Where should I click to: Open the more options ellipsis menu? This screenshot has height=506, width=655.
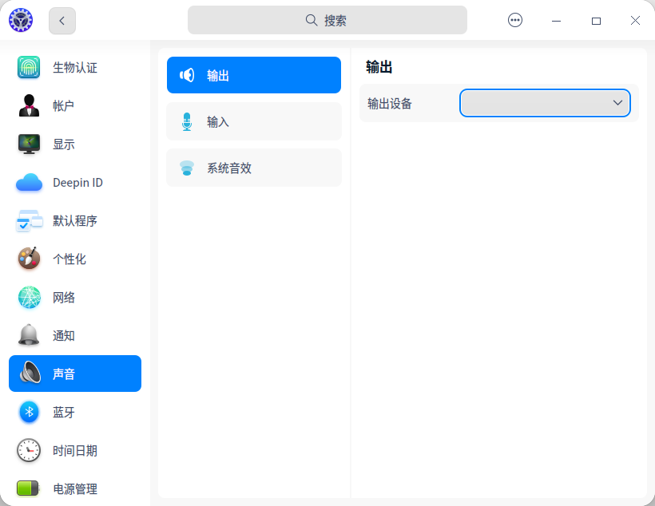(x=515, y=20)
